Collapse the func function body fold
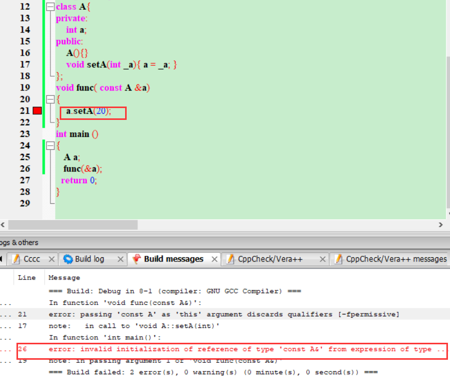Screen dimensions: 450x386 click(50, 99)
